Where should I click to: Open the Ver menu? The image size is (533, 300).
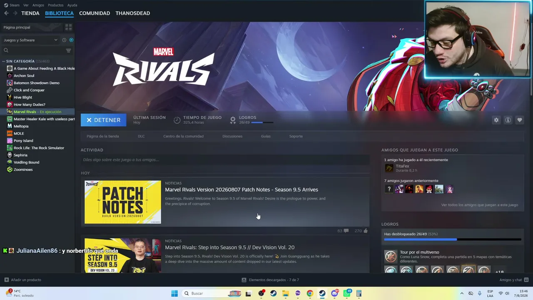point(26,5)
